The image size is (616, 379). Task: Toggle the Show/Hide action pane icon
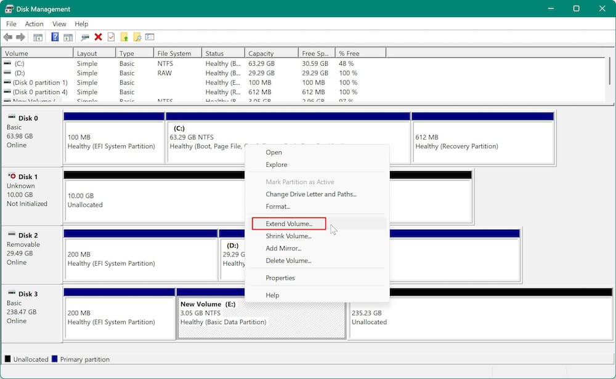[68, 37]
